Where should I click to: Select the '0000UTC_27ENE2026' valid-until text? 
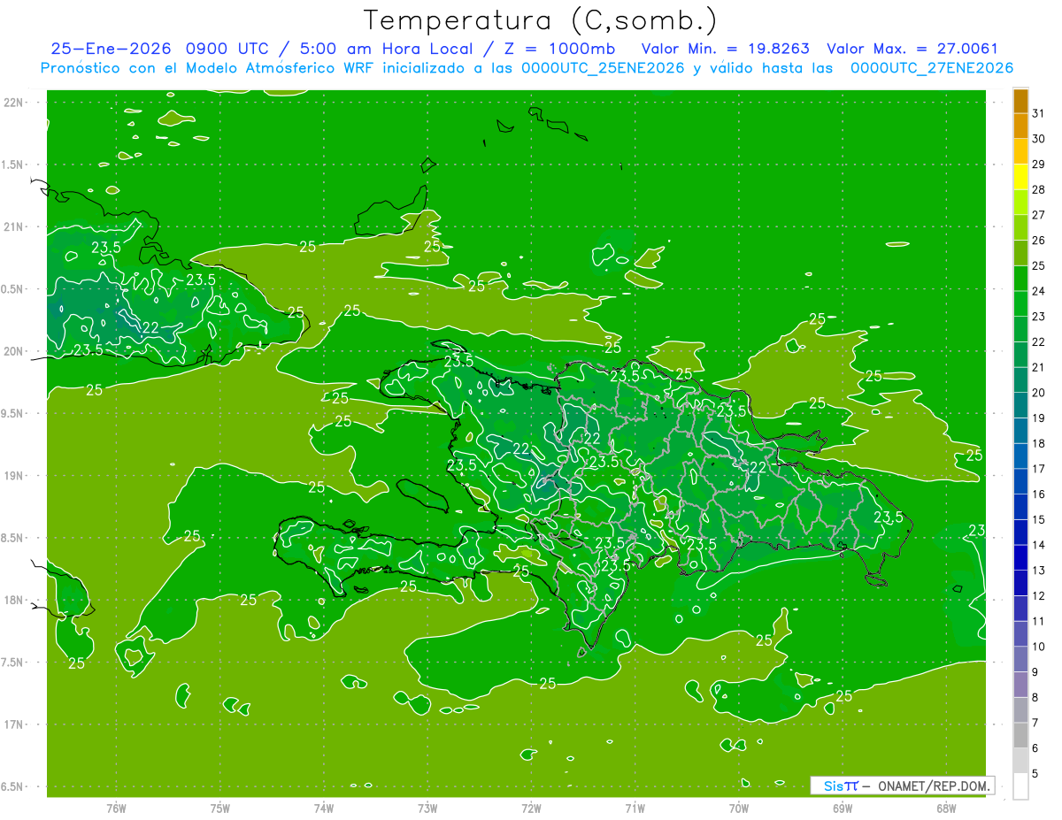click(931, 68)
